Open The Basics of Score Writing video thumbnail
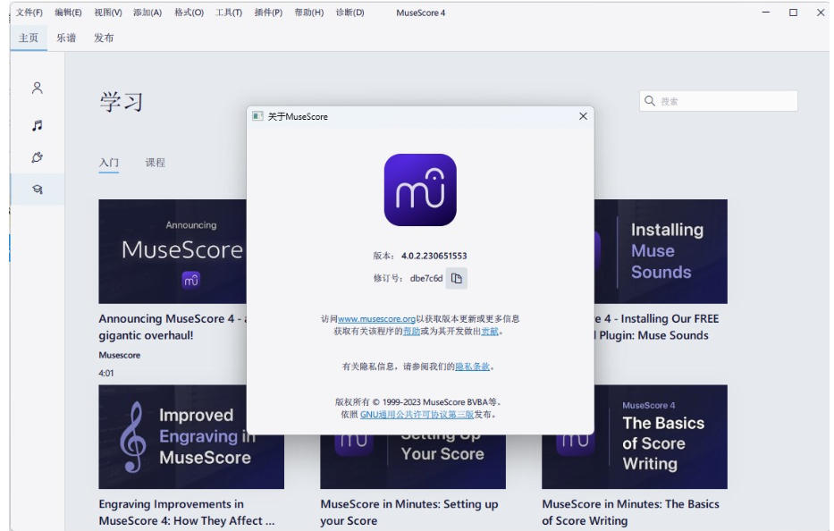The image size is (834, 531). pos(635,436)
